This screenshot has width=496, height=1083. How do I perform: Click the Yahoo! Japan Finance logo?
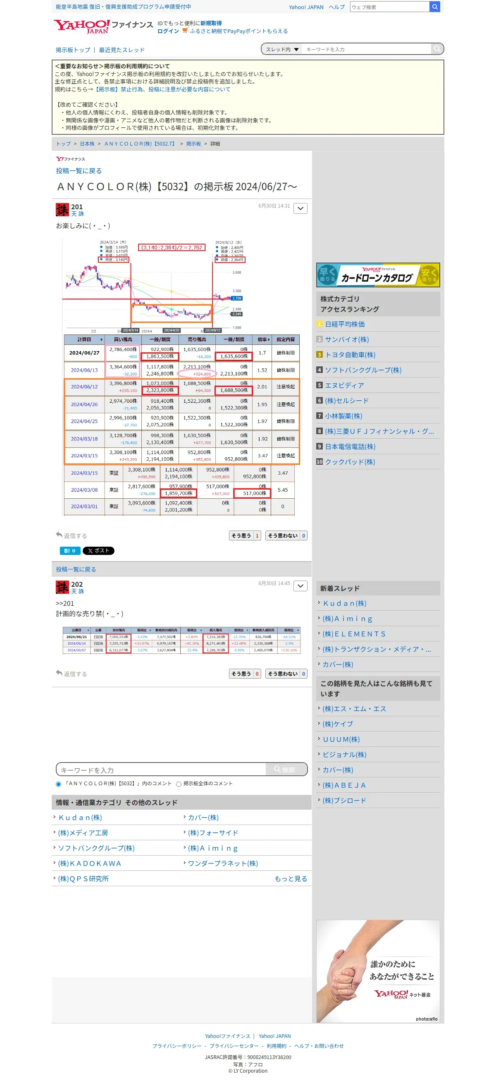coord(103,26)
